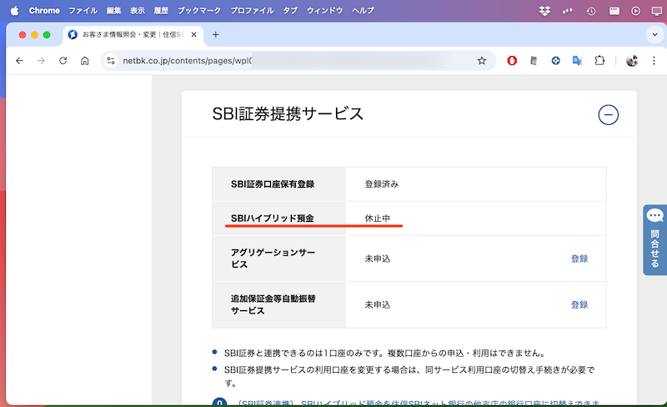The image size is (667, 407).
Task: Open the 問合せる chat widget
Action: (x=654, y=239)
